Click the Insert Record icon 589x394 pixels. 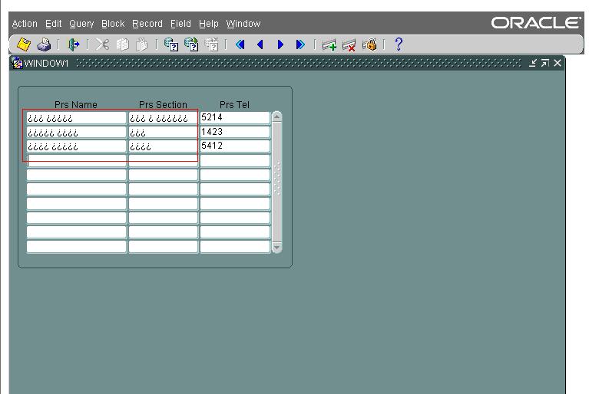click(329, 45)
